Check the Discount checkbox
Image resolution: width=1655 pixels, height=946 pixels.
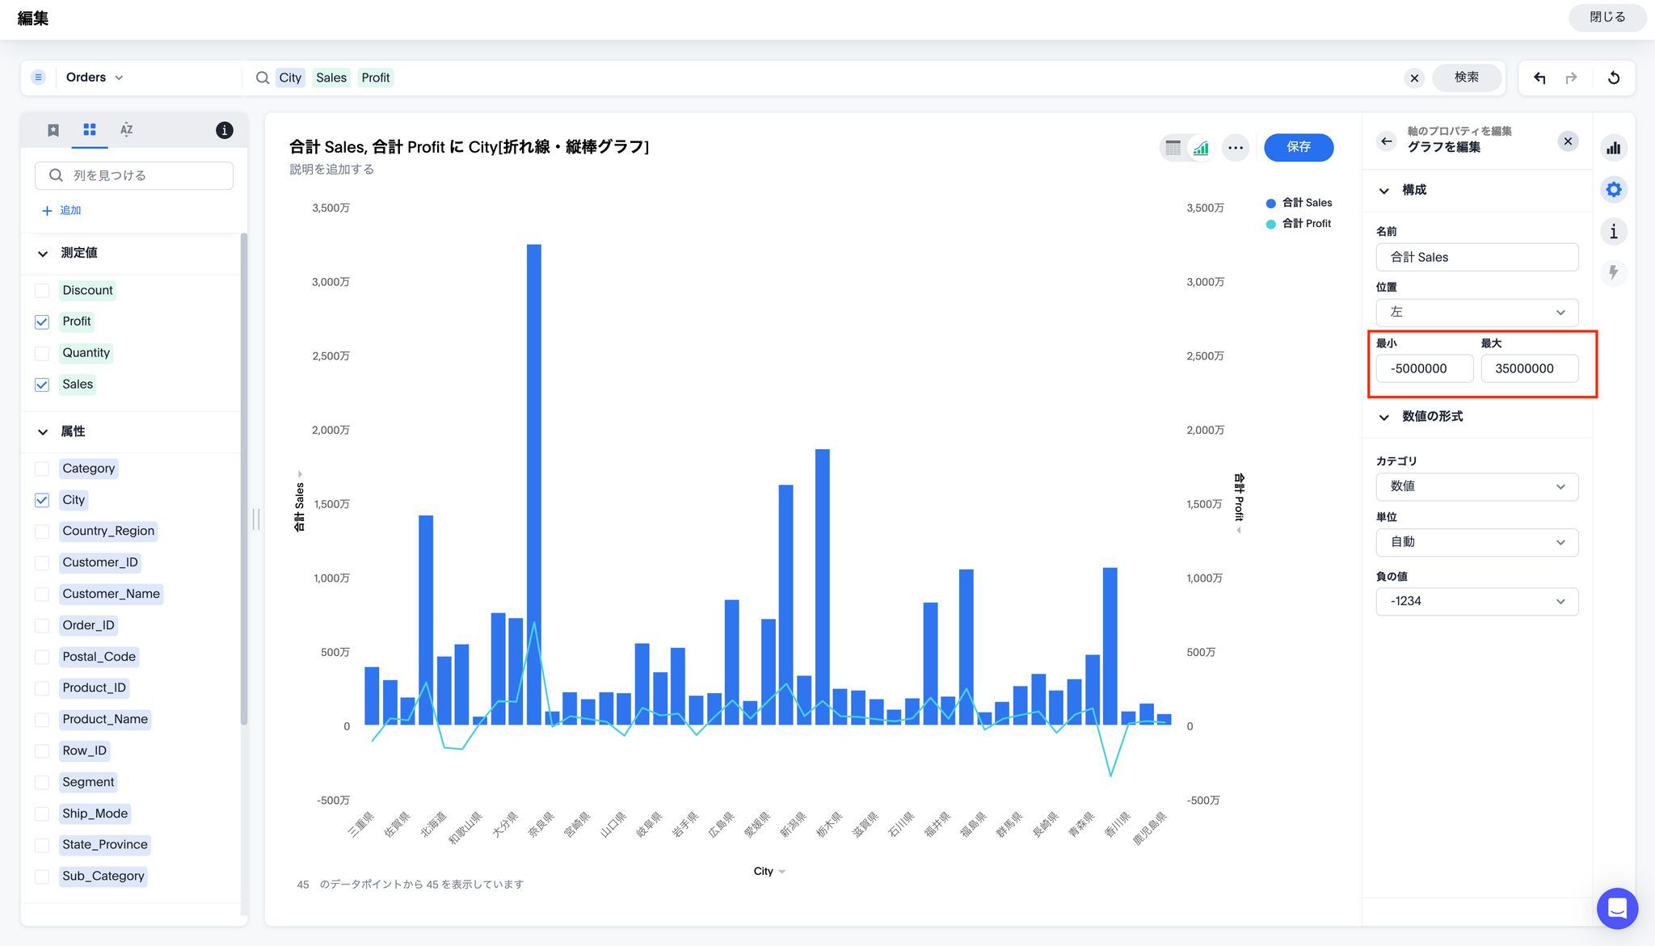click(x=42, y=291)
